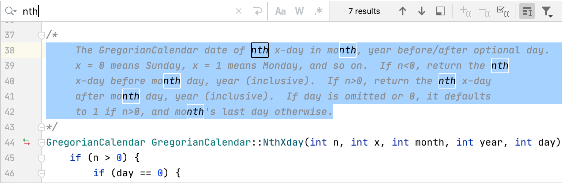Image resolution: width=563 pixels, height=184 pixels.
Task: Collapse the comment block at line 37
Action: 41,35
